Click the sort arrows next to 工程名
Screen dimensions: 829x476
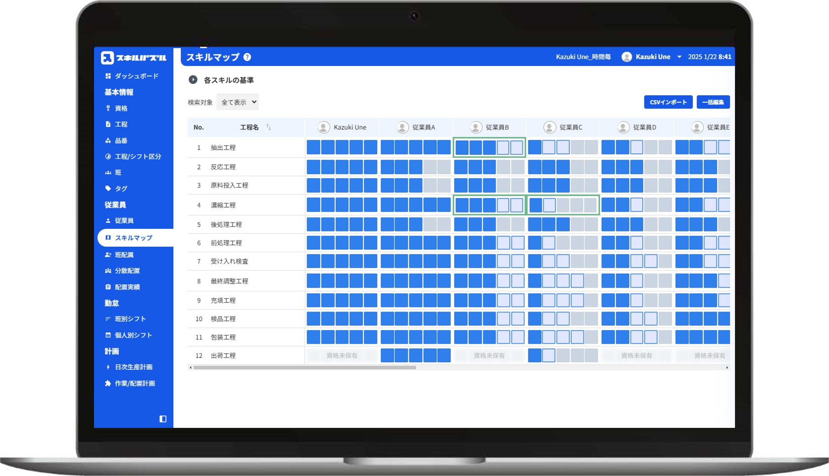(x=268, y=127)
